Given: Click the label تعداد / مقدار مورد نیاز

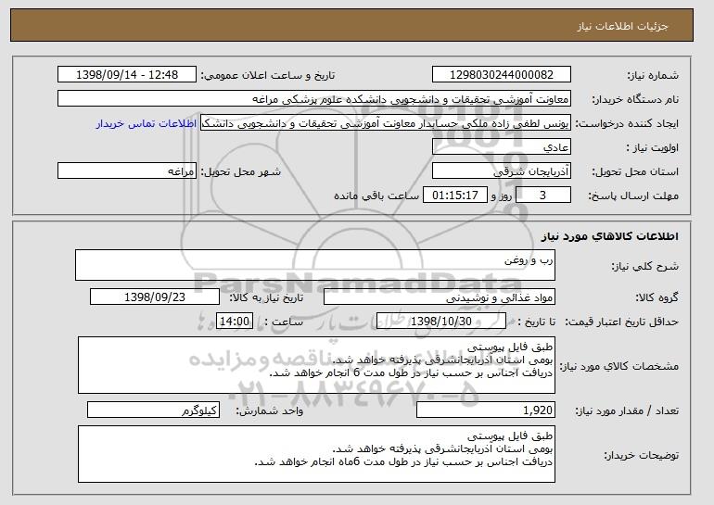Looking at the screenshot, I should (627, 411).
